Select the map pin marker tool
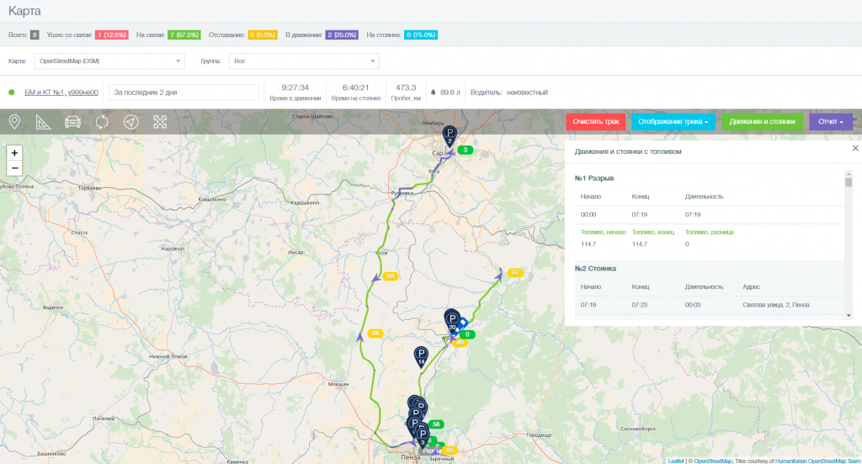The height and width of the screenshot is (464, 862). pyautogui.click(x=14, y=122)
